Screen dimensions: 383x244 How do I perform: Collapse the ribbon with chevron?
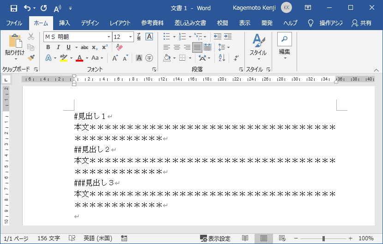point(376,70)
